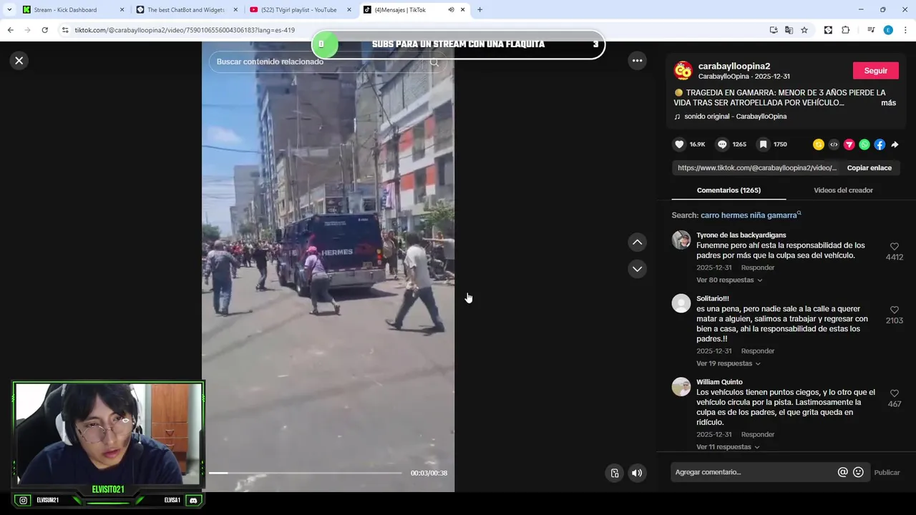
Task: Bookmark this page with star icon
Action: [x=804, y=30]
